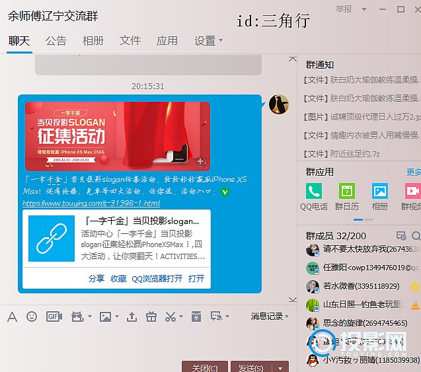Open the touying.com URL link in message
The height and width of the screenshot is (372, 421).
[91, 204]
